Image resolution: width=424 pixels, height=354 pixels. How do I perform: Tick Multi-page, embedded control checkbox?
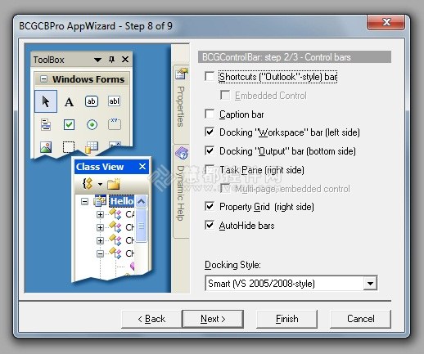point(225,188)
